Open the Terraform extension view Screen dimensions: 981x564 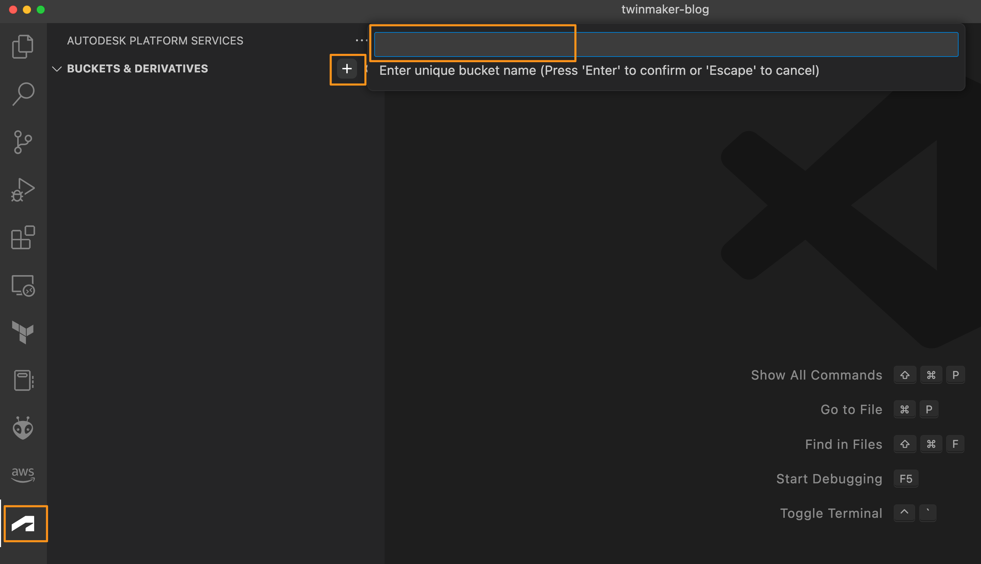pyautogui.click(x=23, y=332)
